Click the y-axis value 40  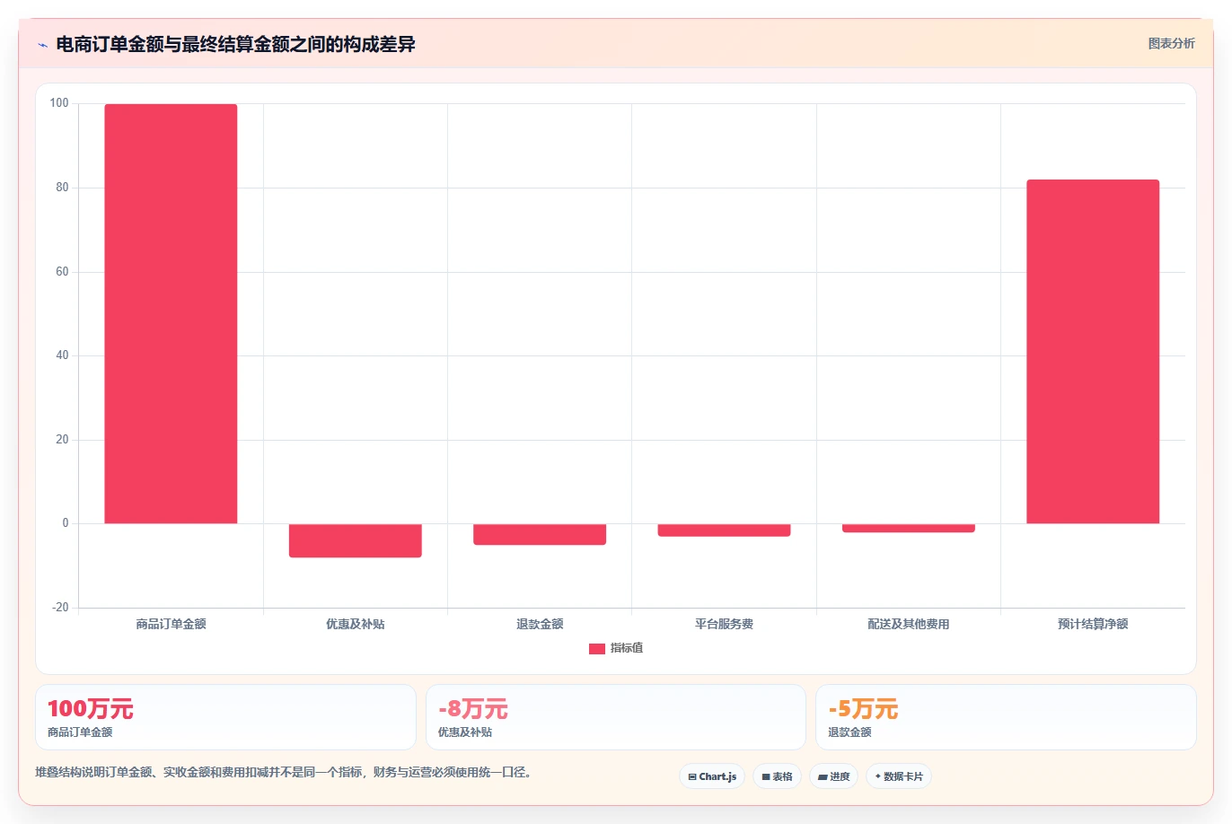coord(62,355)
